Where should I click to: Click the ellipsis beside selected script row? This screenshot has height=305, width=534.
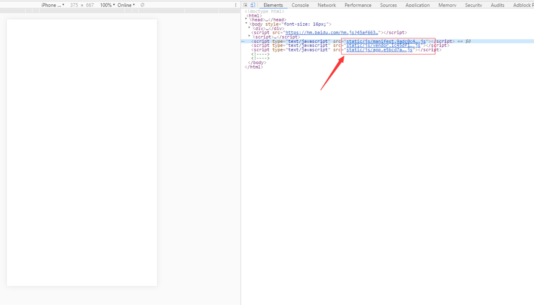point(243,41)
